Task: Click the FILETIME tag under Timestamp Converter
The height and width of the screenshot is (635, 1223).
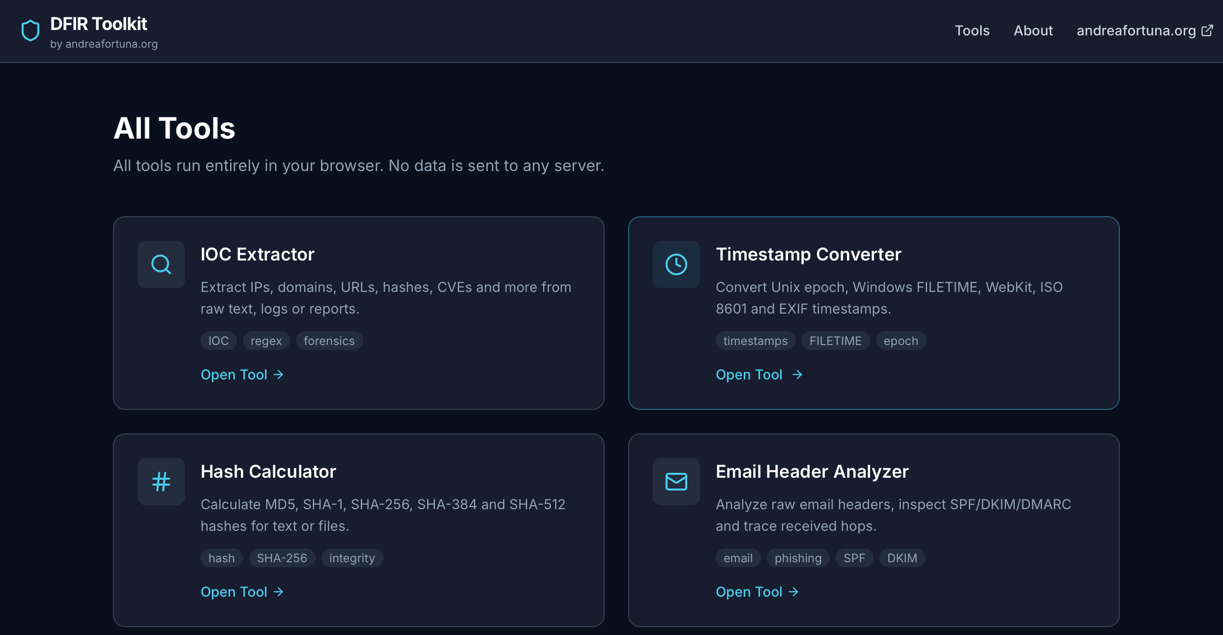Action: pos(835,341)
